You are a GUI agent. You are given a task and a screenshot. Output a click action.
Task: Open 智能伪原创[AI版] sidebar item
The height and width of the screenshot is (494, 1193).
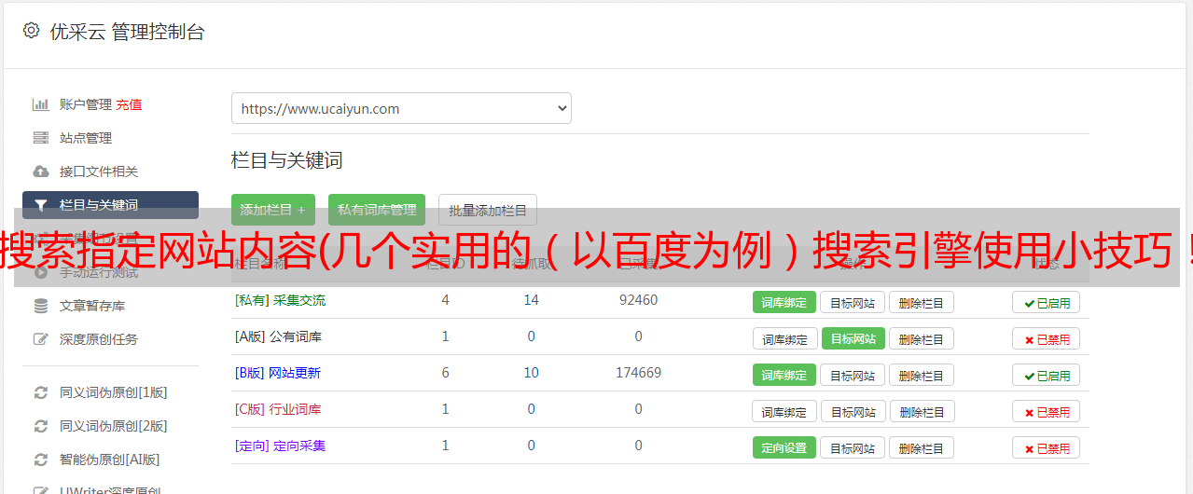(x=110, y=460)
